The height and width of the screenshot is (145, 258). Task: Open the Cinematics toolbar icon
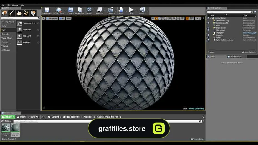point(110,11)
